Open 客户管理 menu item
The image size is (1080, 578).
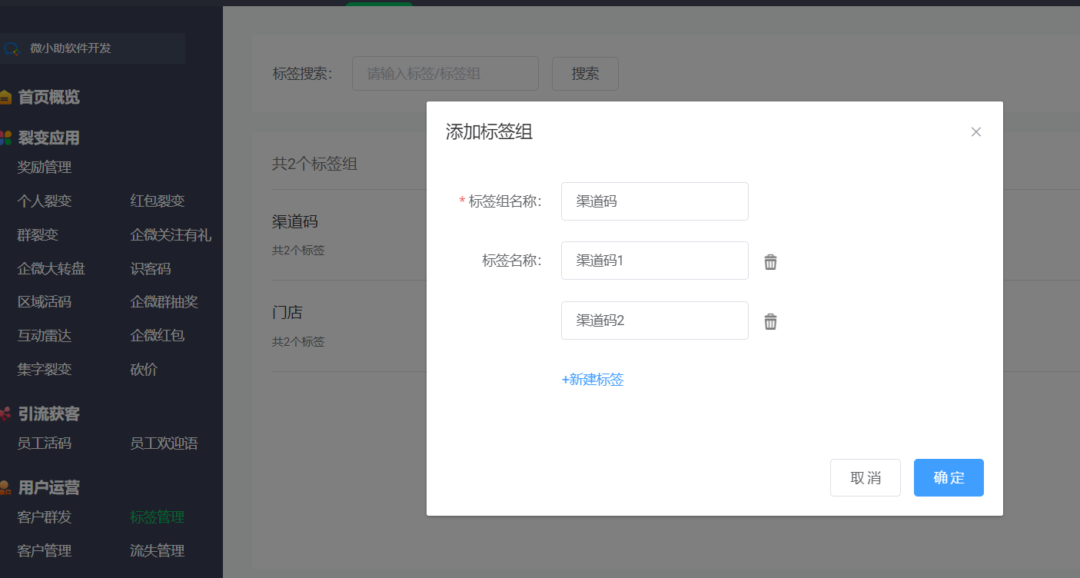[x=45, y=551]
